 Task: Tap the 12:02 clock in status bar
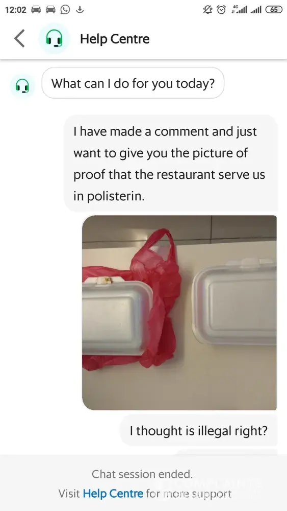(x=16, y=10)
